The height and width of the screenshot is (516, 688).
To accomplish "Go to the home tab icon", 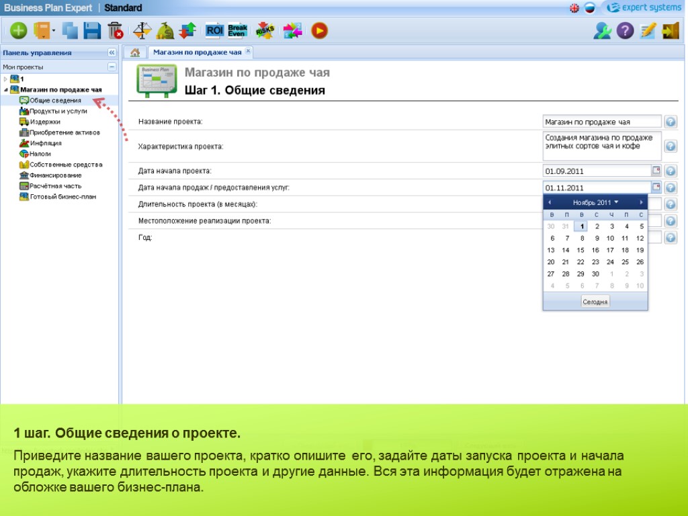I will coord(135,52).
